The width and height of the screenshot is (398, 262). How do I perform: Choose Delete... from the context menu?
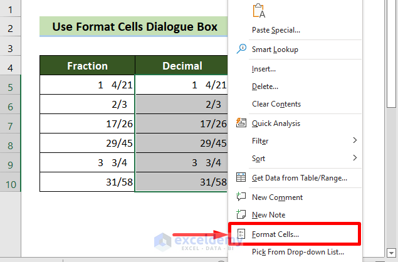click(265, 86)
